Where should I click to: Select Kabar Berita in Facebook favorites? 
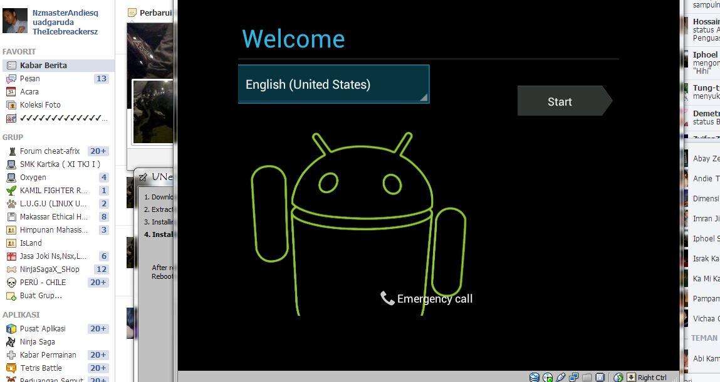point(58,66)
